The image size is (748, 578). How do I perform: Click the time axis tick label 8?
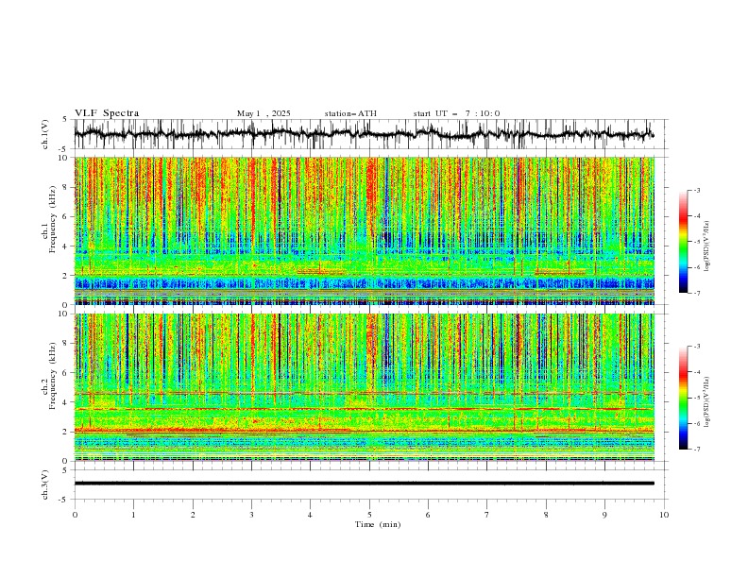point(546,515)
